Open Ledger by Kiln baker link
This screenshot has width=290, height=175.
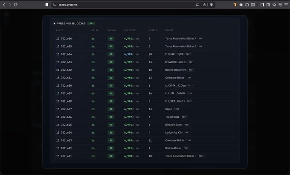[x=174, y=133]
